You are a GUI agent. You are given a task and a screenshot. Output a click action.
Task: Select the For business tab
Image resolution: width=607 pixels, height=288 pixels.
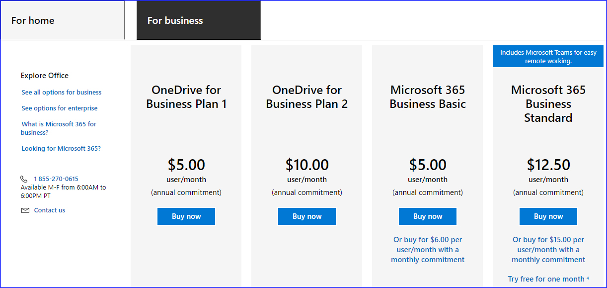pos(198,20)
